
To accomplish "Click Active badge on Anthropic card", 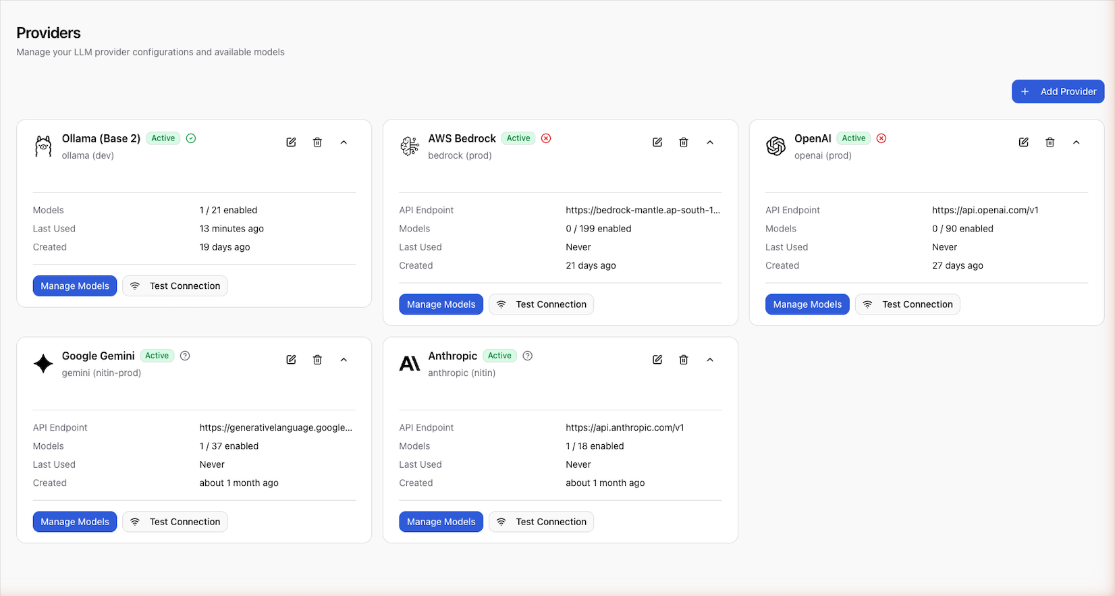I will 500,356.
